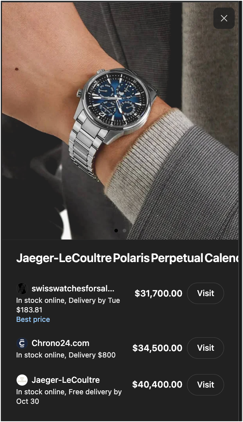Visit the Jaeger-LeCoultre $40,400 offer
Screen dimensions: 243x422
click(x=206, y=385)
